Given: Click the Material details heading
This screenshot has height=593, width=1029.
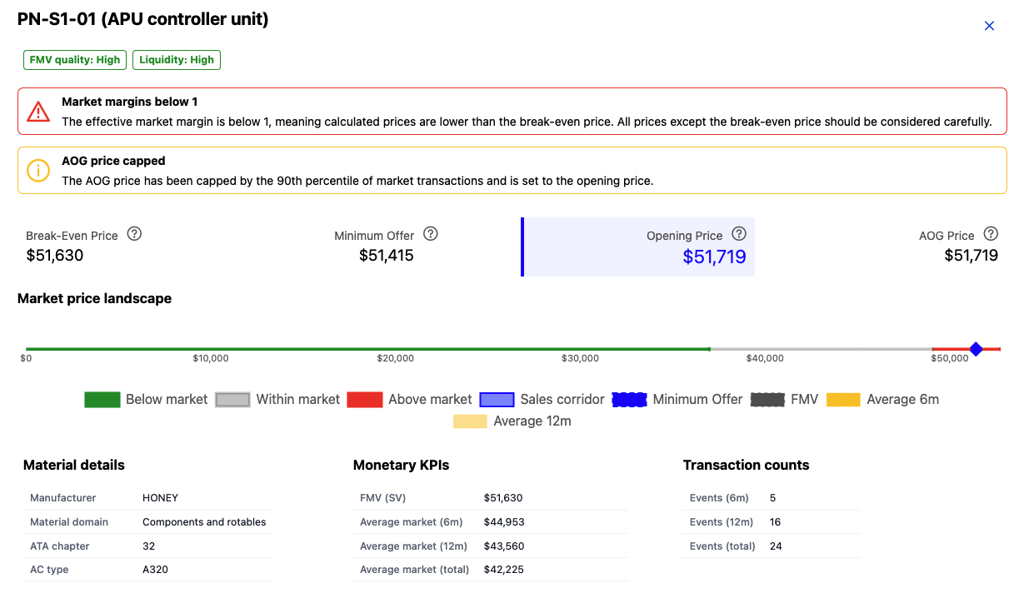Looking at the screenshot, I should click(x=73, y=465).
